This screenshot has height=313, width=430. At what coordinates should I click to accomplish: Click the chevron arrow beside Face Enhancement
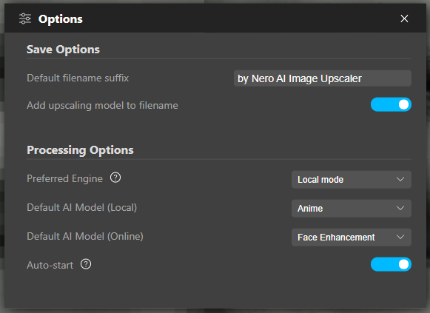pos(400,237)
